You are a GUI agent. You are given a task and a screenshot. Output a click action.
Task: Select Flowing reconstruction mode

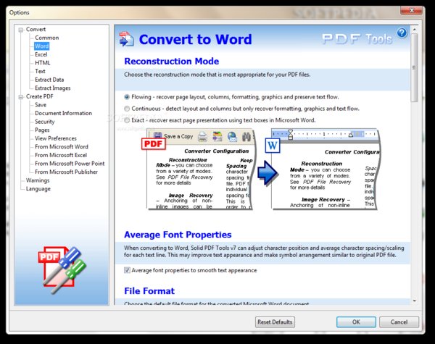(127, 97)
